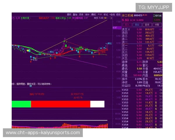Screen dimensions: 175x140
Task: Open the 统计 statistics tool
Action: (87, 14)
